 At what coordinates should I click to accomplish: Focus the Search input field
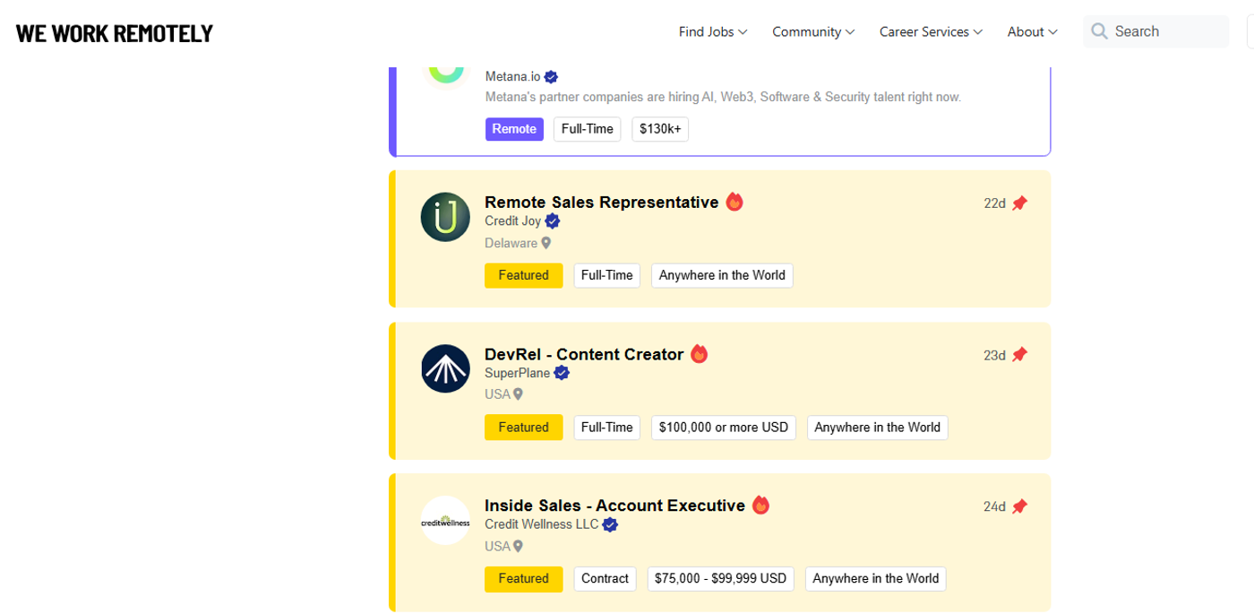(1155, 31)
